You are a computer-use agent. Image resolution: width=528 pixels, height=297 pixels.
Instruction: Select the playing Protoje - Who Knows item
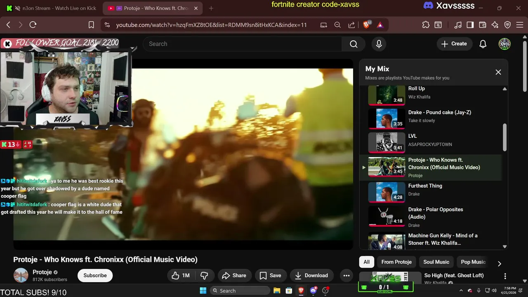click(x=431, y=167)
